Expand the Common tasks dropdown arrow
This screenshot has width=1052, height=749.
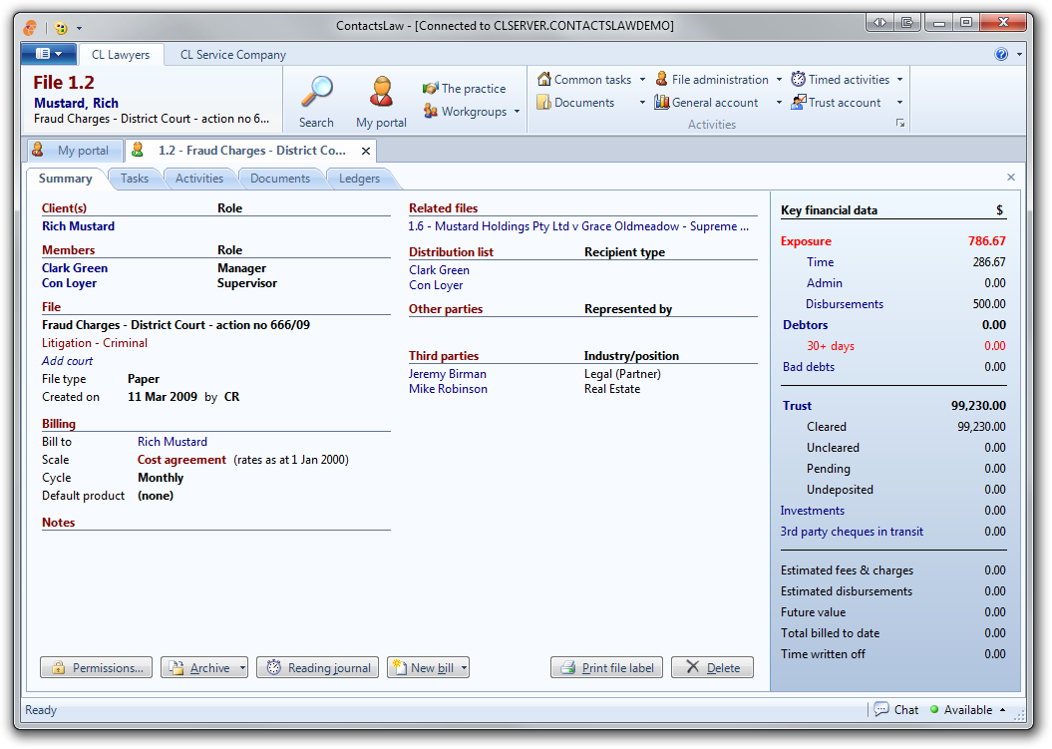pyautogui.click(x=642, y=80)
